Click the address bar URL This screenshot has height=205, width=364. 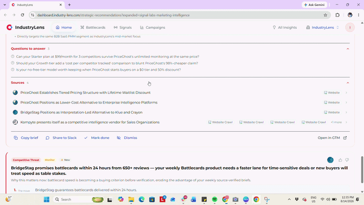coord(113,15)
